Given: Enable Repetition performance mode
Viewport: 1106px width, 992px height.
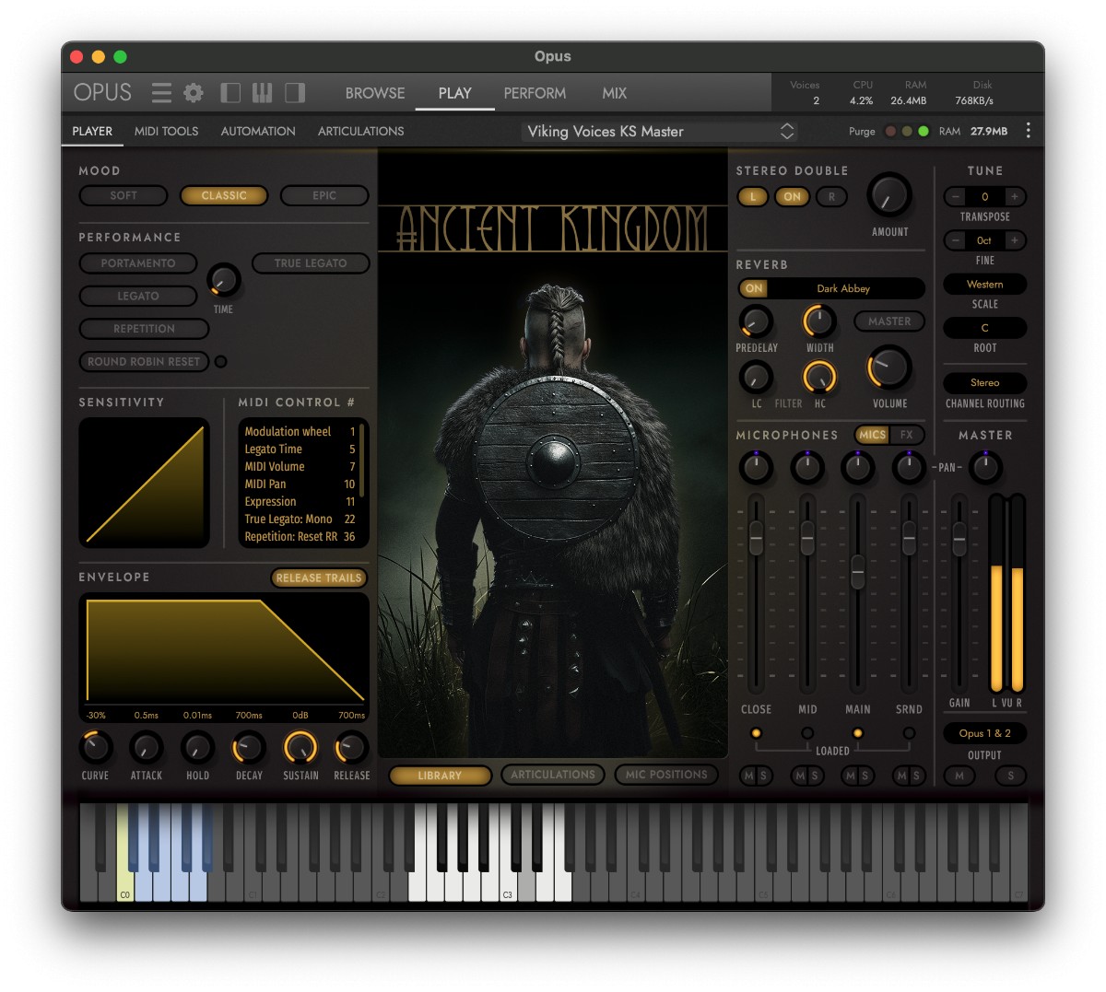Looking at the screenshot, I should 144,329.
